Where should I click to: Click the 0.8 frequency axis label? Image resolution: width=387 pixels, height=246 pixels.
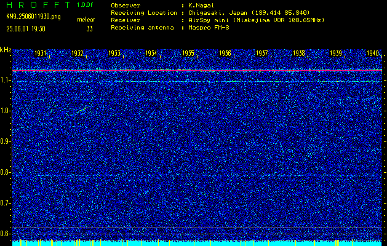5,172
